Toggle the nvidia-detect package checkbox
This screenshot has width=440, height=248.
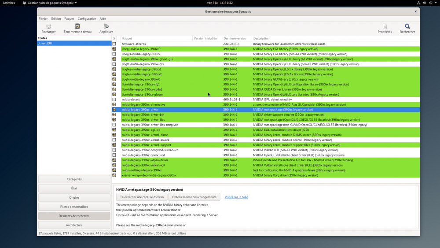point(114,100)
